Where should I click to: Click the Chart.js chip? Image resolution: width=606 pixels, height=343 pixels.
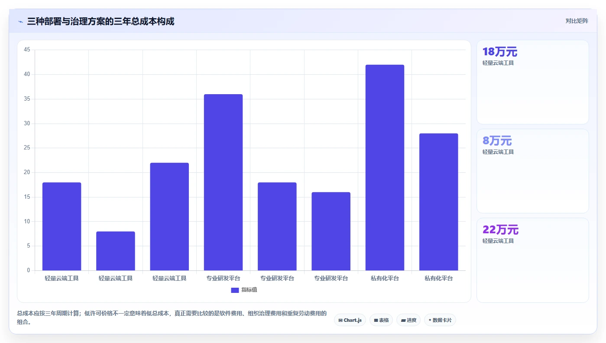(350, 320)
